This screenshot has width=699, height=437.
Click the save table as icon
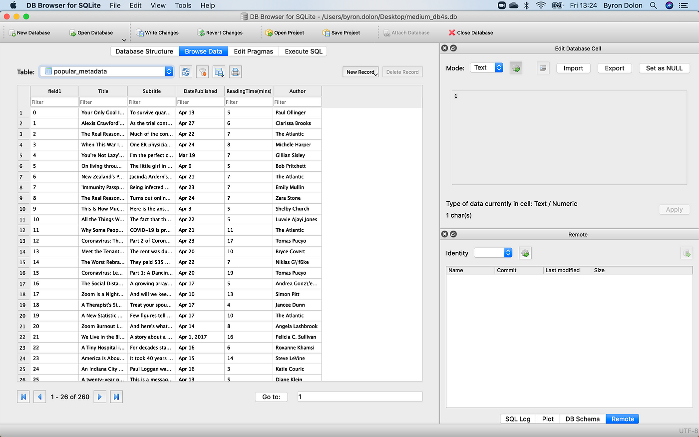pyautogui.click(x=219, y=72)
